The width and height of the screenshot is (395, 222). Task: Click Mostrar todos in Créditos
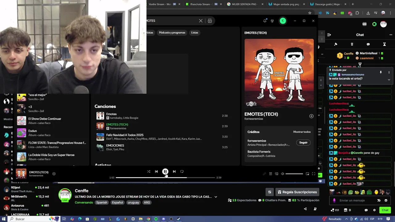302,132
